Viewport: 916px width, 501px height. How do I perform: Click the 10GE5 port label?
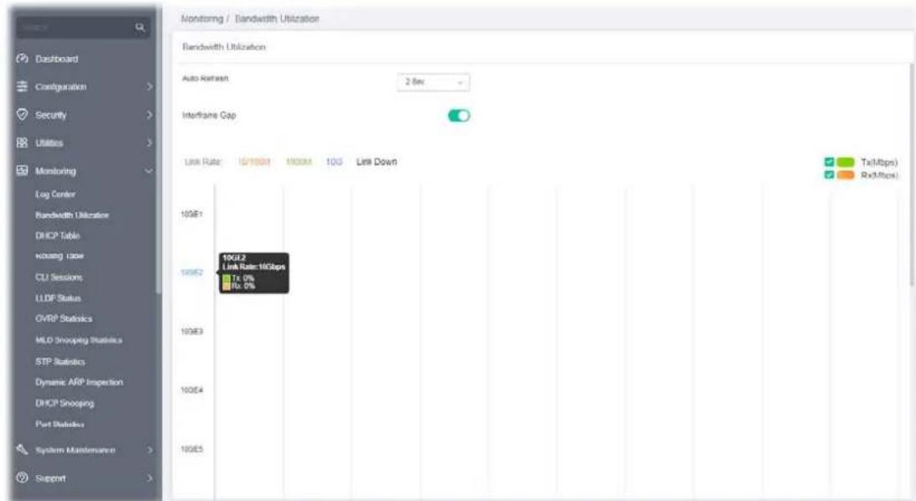point(191,449)
